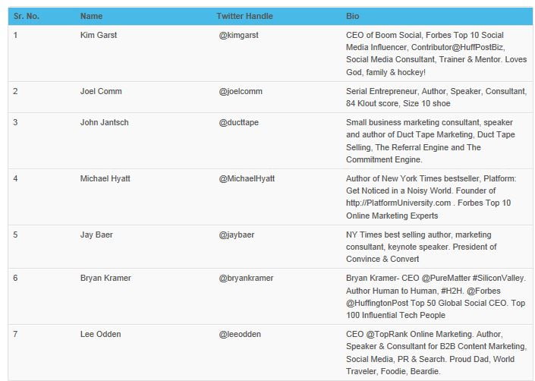Image resolution: width=535 pixels, height=381 pixels.
Task: Click the Bio column header
Action: tap(353, 16)
